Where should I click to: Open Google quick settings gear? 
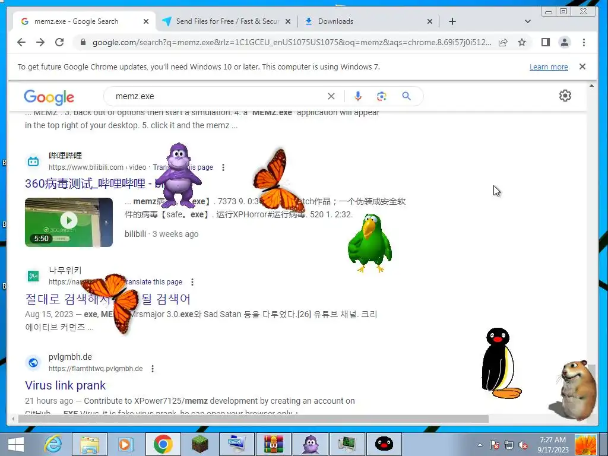(565, 96)
